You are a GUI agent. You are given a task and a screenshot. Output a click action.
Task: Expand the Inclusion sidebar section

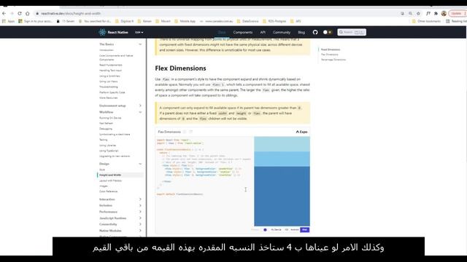click(x=120, y=205)
